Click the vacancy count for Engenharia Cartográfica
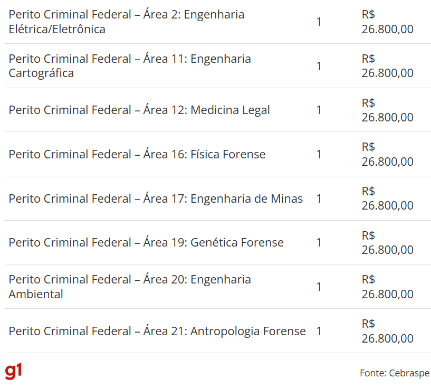Viewport: 431px width, 388px height. pyautogui.click(x=319, y=66)
